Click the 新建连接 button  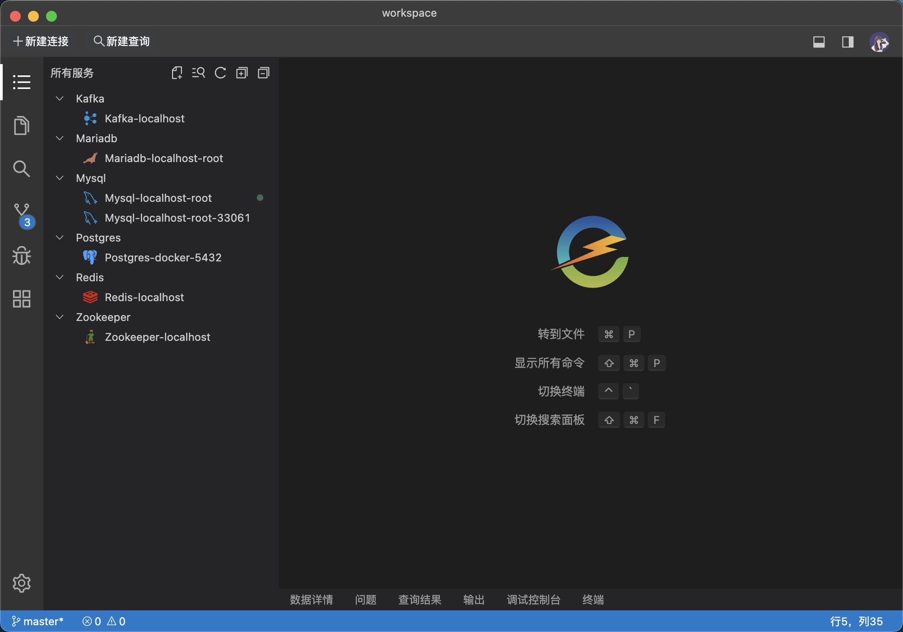tap(41, 42)
